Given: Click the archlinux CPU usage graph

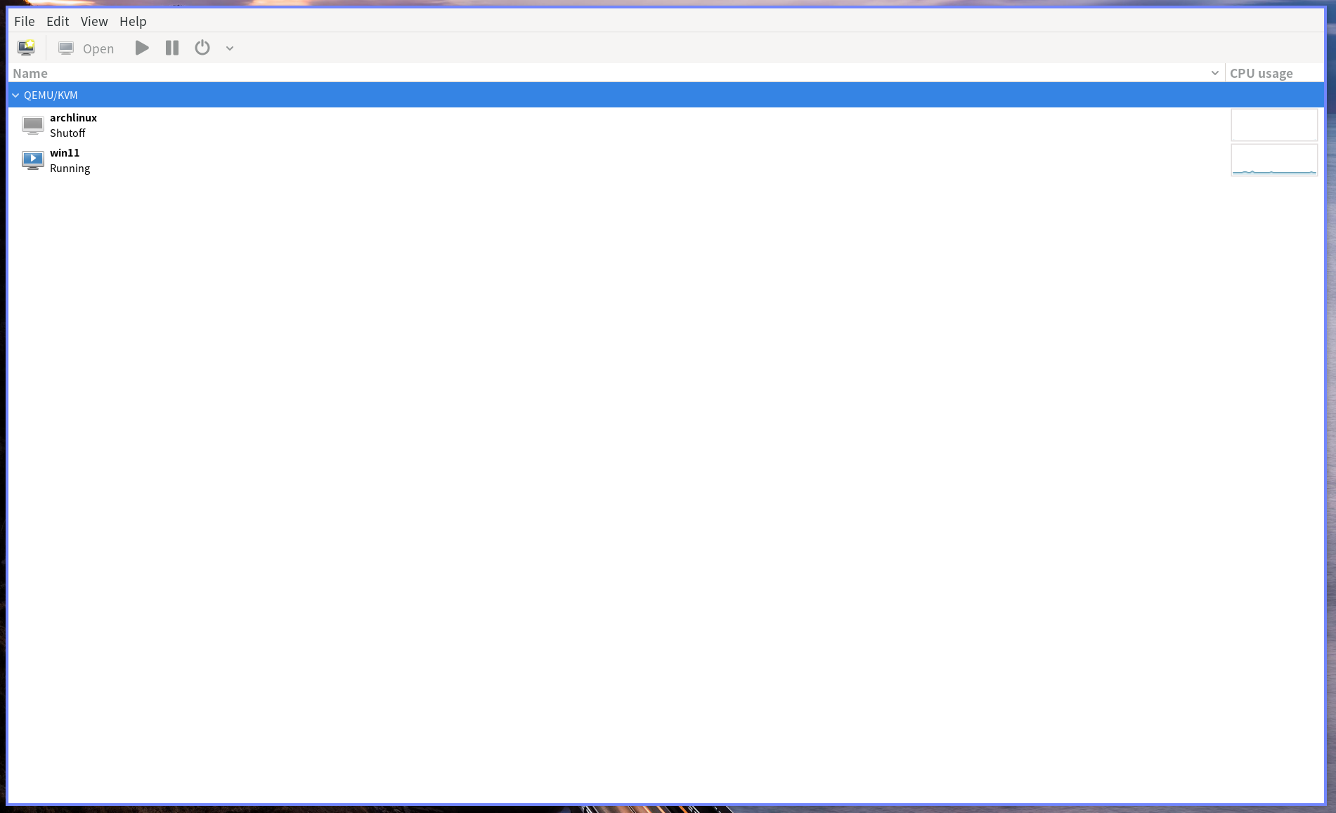Looking at the screenshot, I should coord(1274,125).
